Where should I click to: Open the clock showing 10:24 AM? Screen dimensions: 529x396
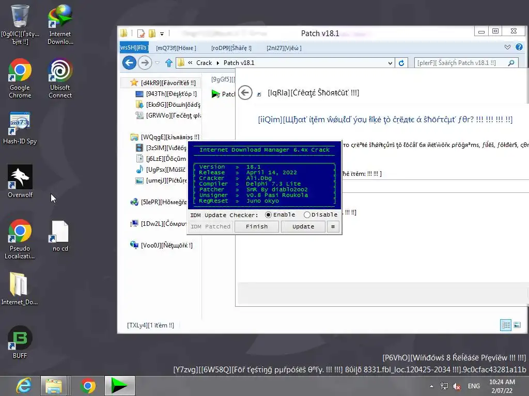coord(502,386)
